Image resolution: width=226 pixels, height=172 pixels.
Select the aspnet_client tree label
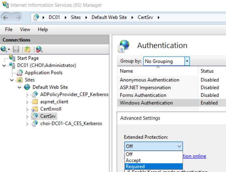click(54, 102)
